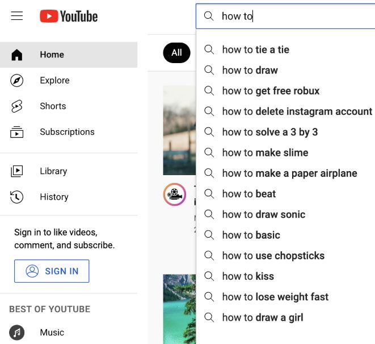The width and height of the screenshot is (375, 344).
Task: Open Subscriptions page
Action: pyautogui.click(x=69, y=132)
